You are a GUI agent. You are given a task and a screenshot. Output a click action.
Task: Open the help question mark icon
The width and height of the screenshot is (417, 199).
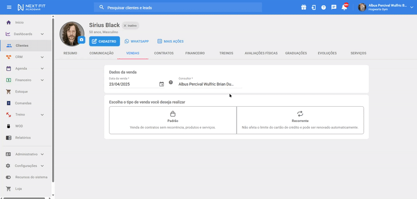[x=323, y=7]
